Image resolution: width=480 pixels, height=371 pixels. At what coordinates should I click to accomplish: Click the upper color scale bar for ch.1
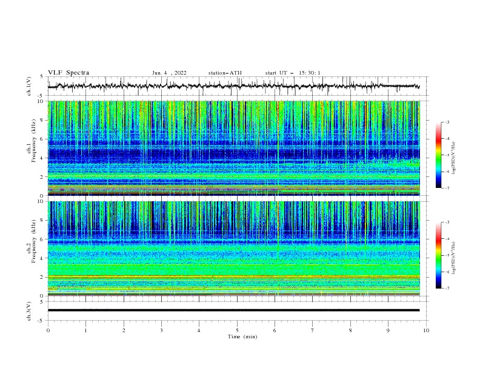pos(438,155)
